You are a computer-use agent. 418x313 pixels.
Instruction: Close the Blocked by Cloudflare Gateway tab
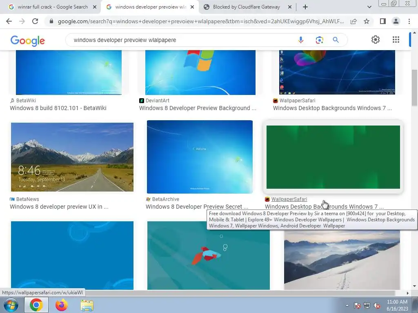tap(290, 7)
